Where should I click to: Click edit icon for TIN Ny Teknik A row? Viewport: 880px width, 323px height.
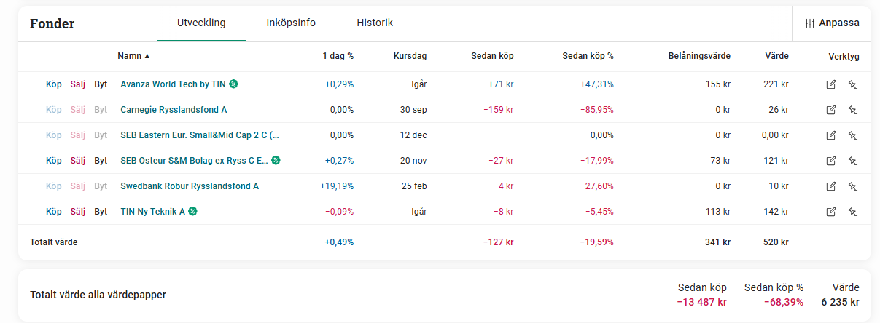point(830,212)
